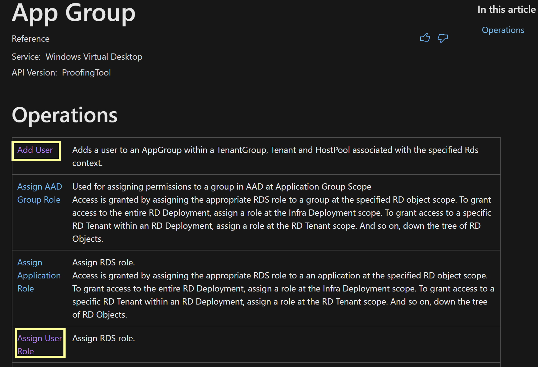Viewport: 538px width, 367px height.
Task: Open the Assign Application Role operation
Action: pos(39,275)
